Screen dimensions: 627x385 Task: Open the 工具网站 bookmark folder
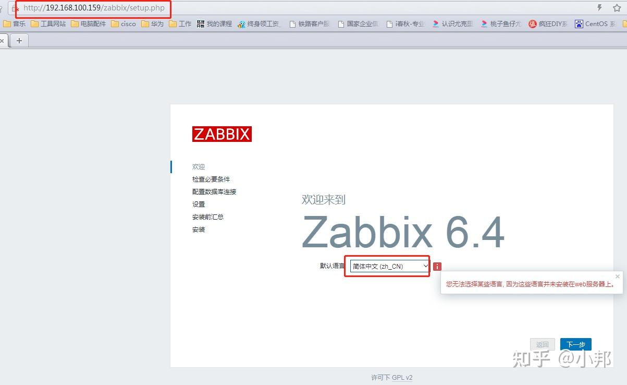click(48, 23)
